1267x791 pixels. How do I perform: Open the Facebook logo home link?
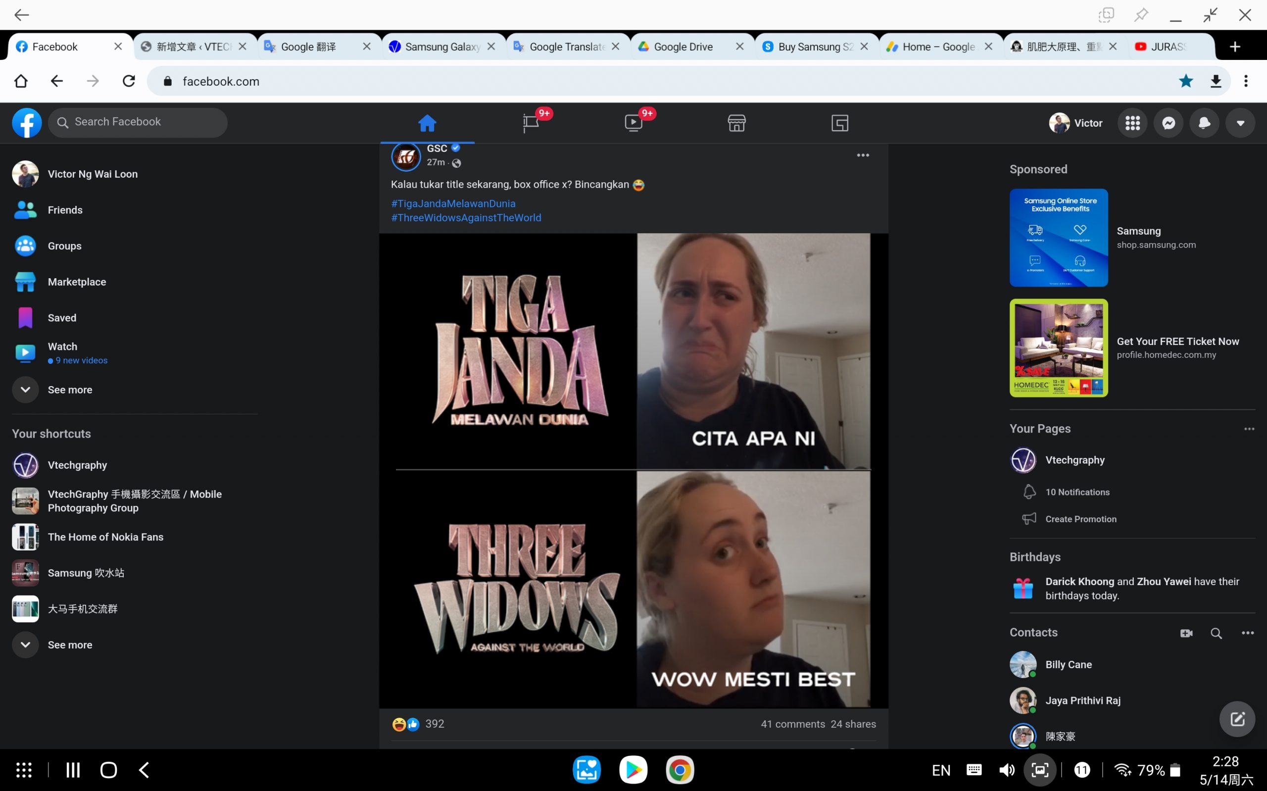pos(27,123)
